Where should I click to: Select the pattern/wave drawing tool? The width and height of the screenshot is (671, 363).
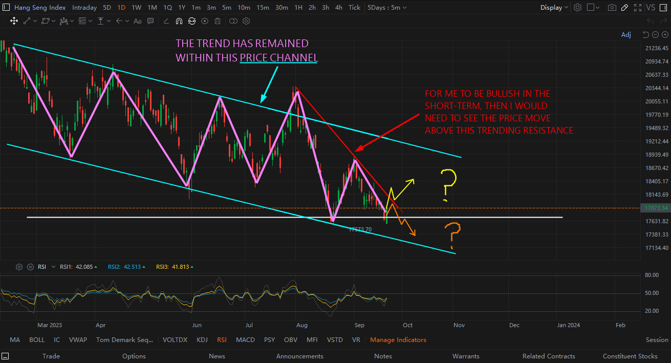pos(64,21)
